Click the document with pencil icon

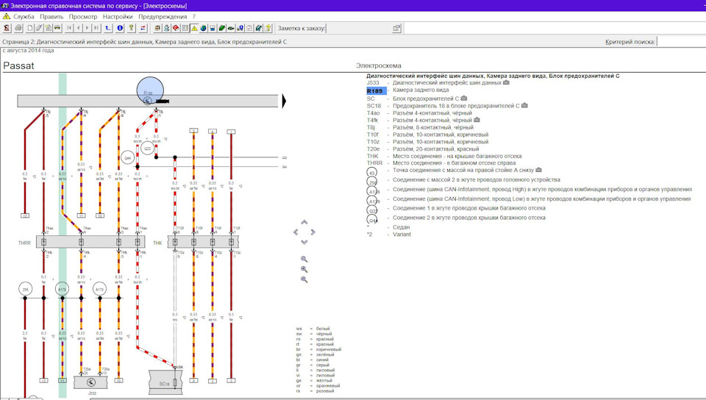39,28
